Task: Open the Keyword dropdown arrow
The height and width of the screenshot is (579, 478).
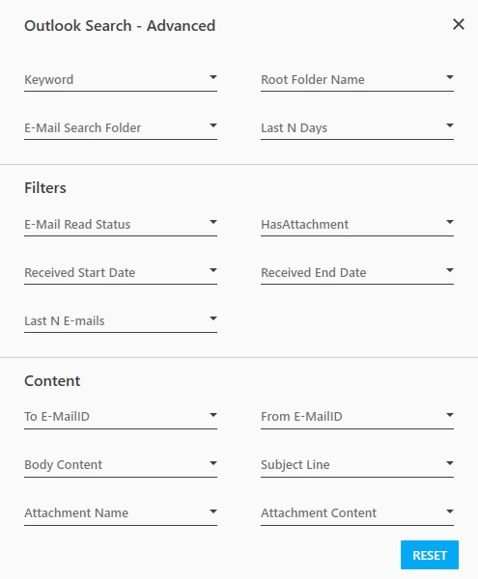Action: click(x=213, y=77)
